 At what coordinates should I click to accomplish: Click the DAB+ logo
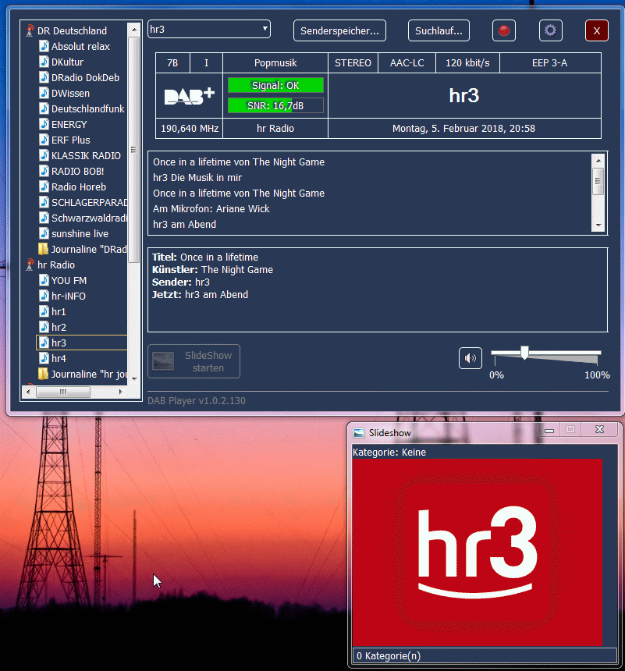189,96
